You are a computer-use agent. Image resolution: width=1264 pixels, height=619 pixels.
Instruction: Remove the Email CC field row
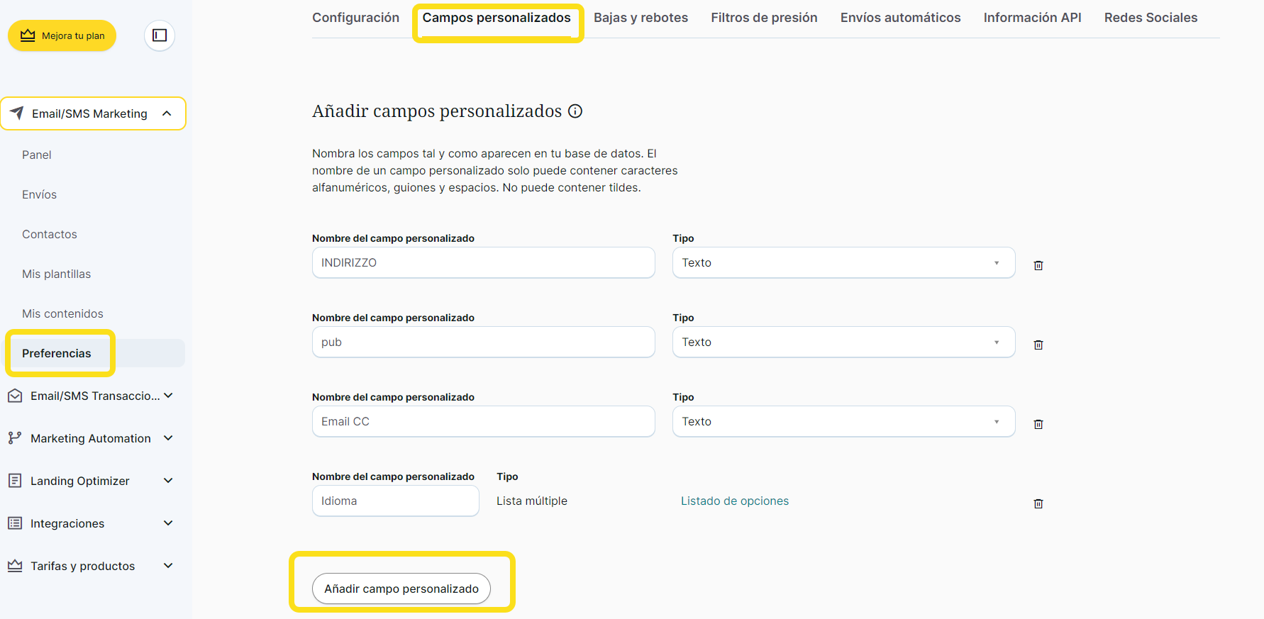tap(1038, 424)
